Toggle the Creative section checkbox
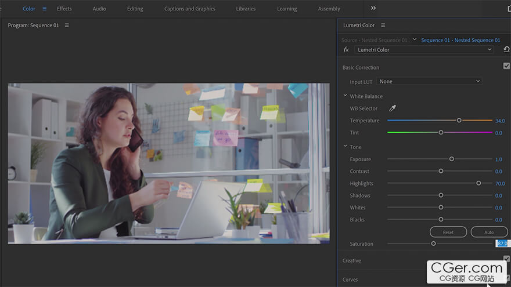511x287 pixels. (x=506, y=259)
